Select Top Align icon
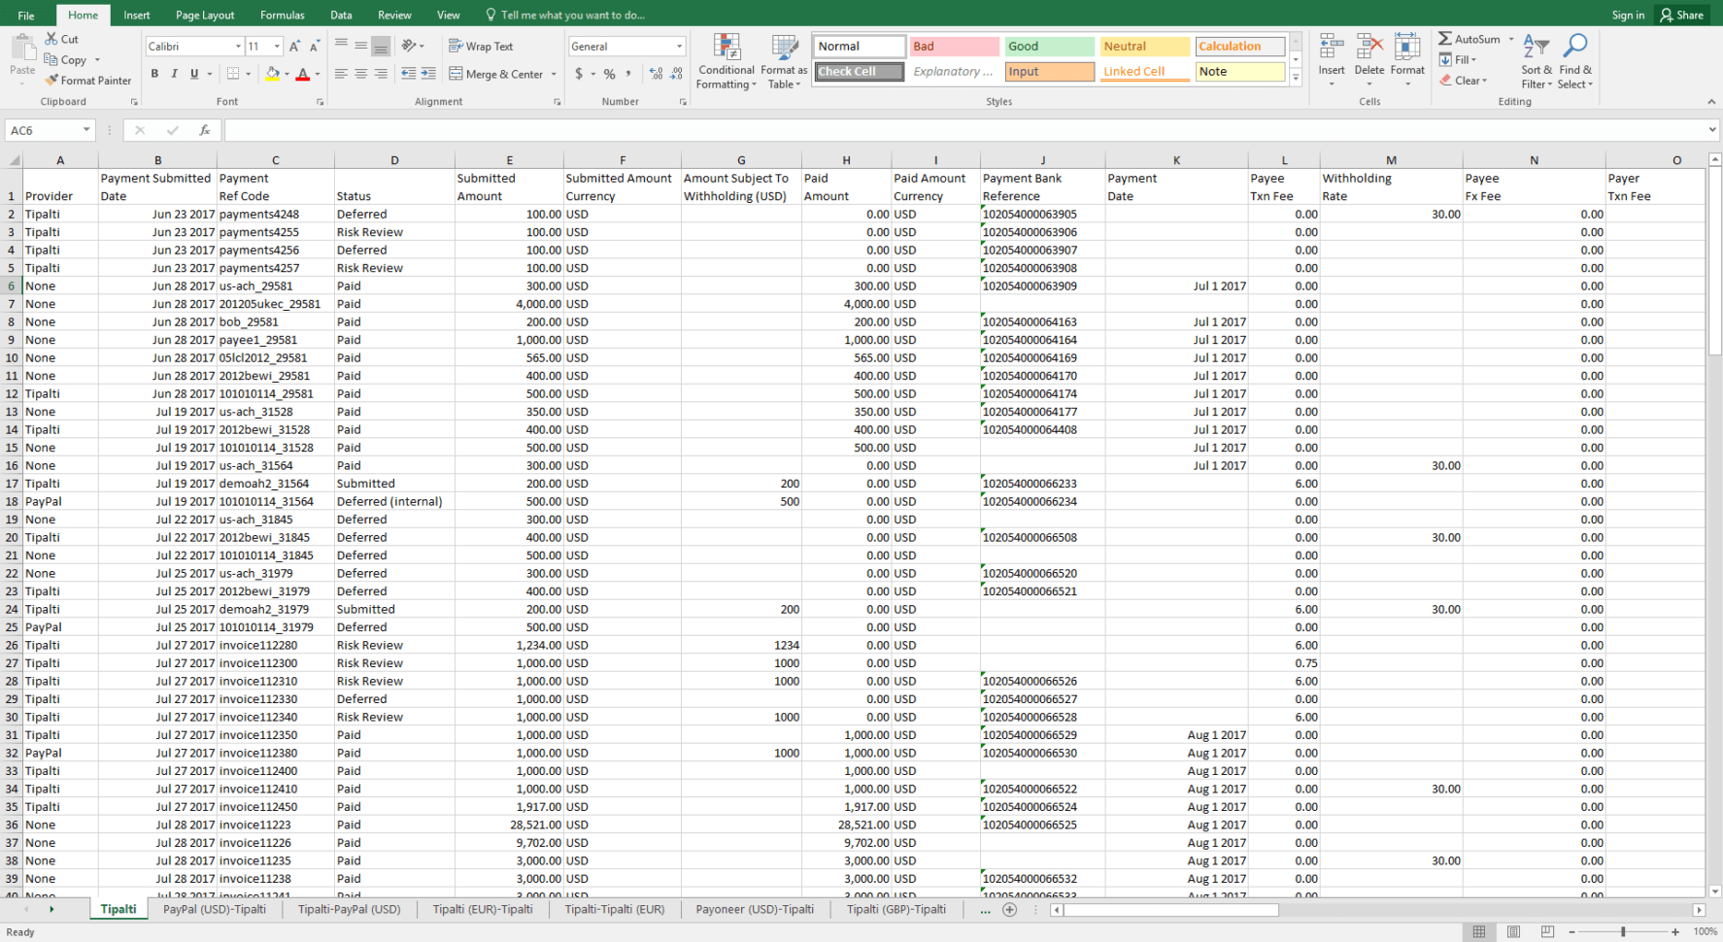 point(341,46)
